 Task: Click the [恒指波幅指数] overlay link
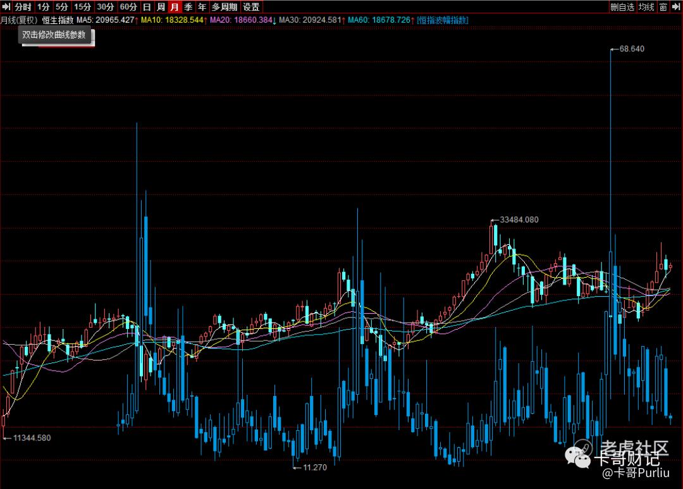coord(443,20)
